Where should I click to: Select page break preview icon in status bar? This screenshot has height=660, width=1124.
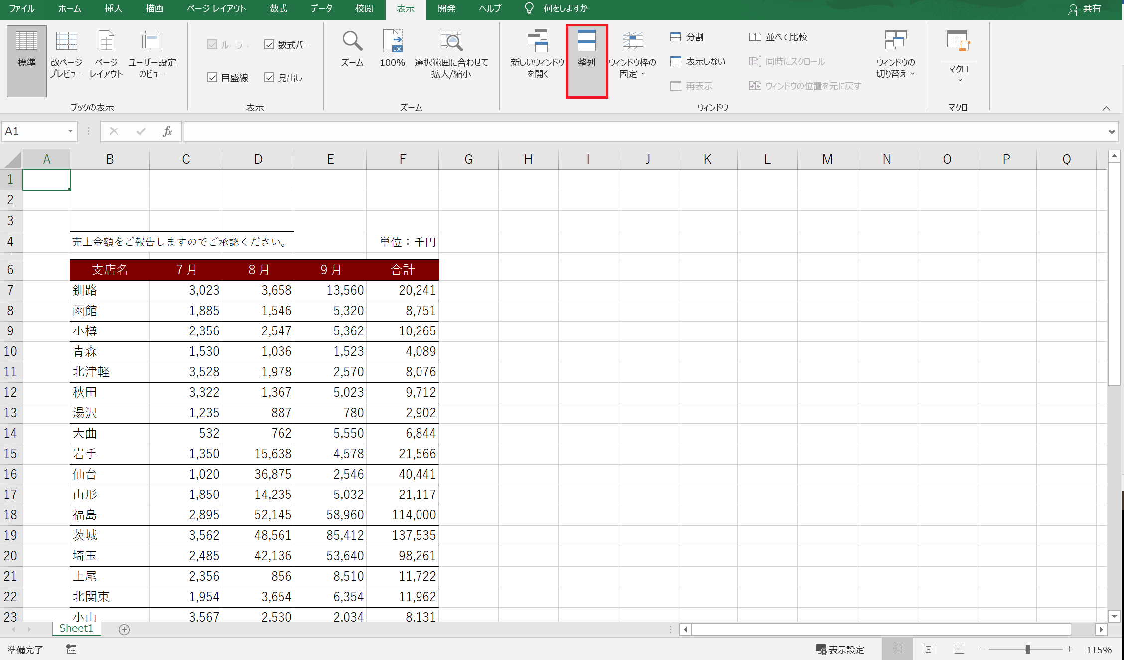pyautogui.click(x=959, y=649)
